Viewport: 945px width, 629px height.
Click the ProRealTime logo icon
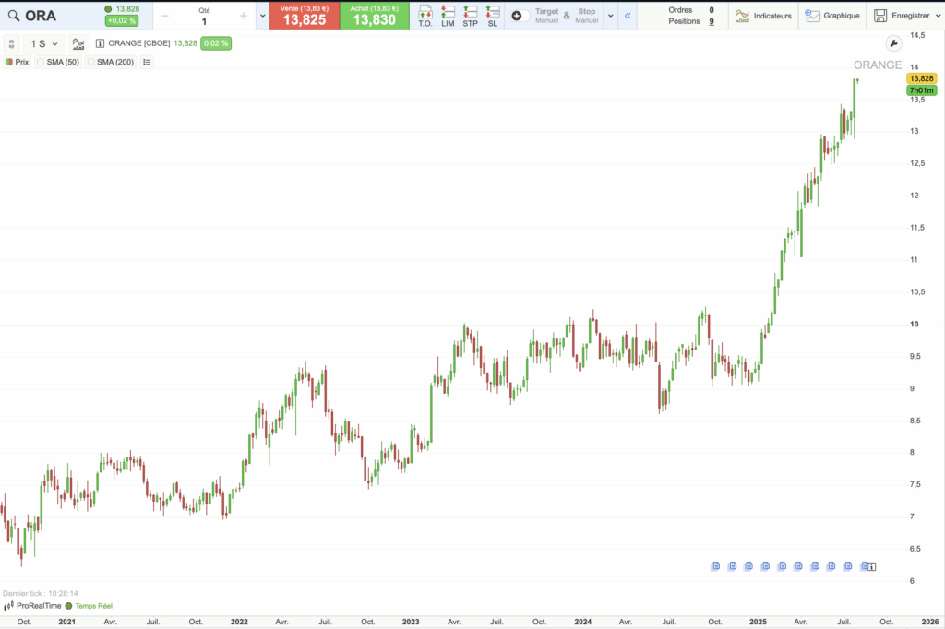click(x=8, y=606)
